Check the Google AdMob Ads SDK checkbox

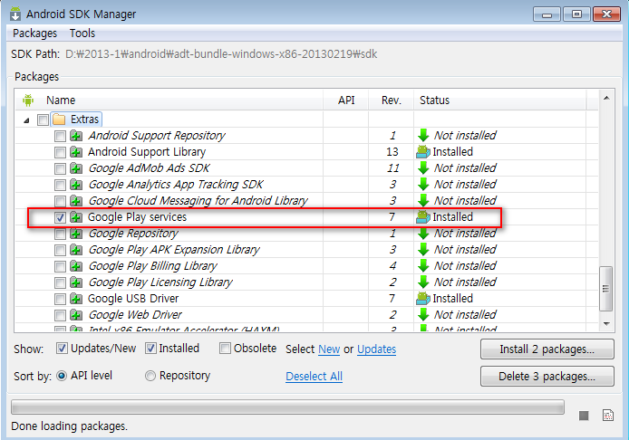(x=60, y=168)
